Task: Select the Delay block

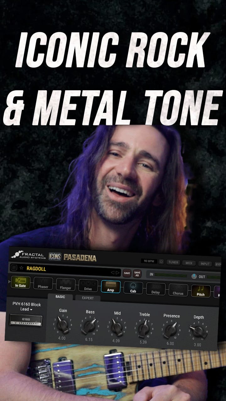Action: click(156, 289)
